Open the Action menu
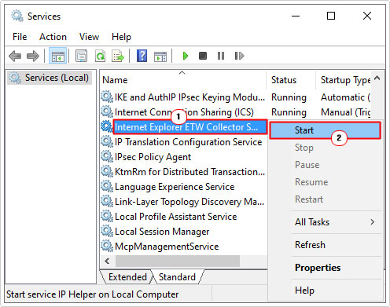 tap(53, 37)
